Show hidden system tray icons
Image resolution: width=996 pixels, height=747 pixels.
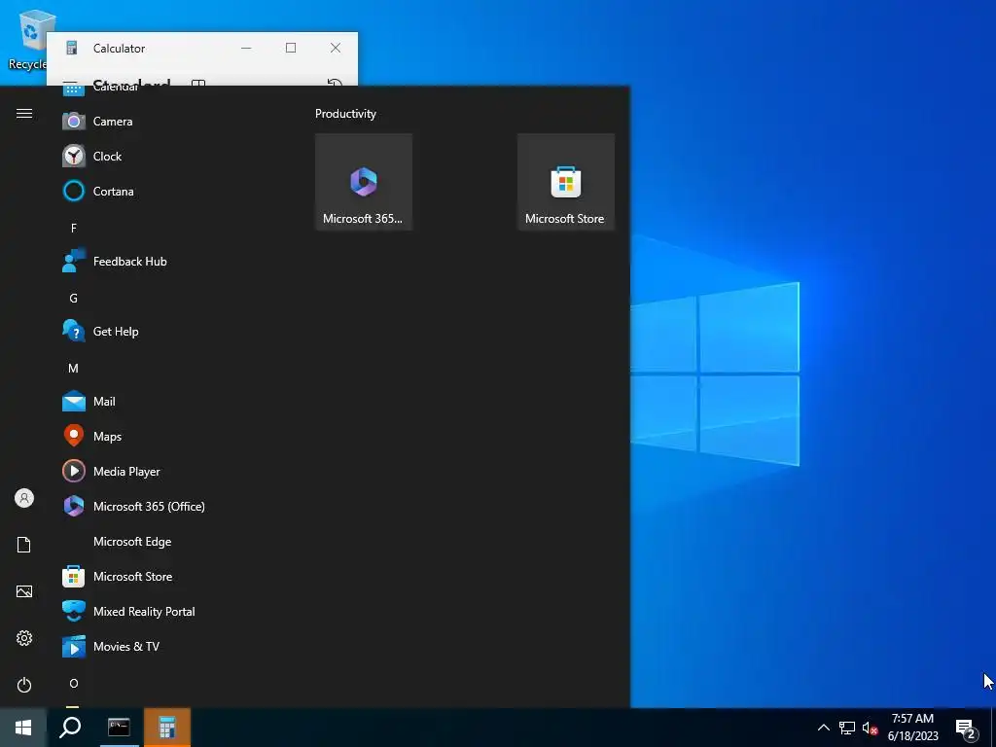[x=823, y=728]
